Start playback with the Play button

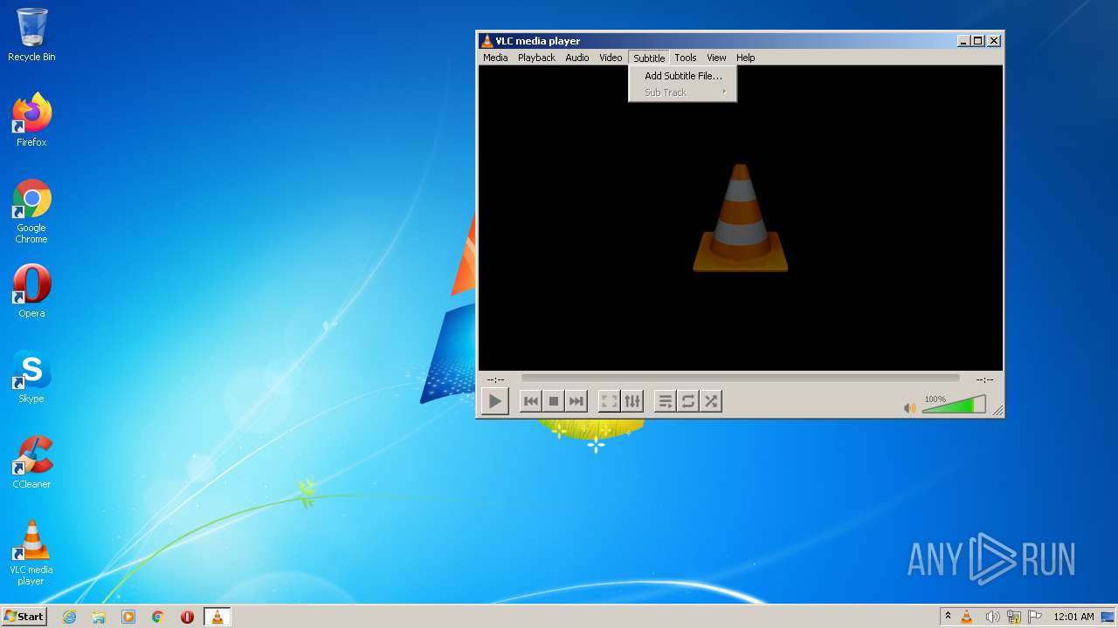click(494, 401)
